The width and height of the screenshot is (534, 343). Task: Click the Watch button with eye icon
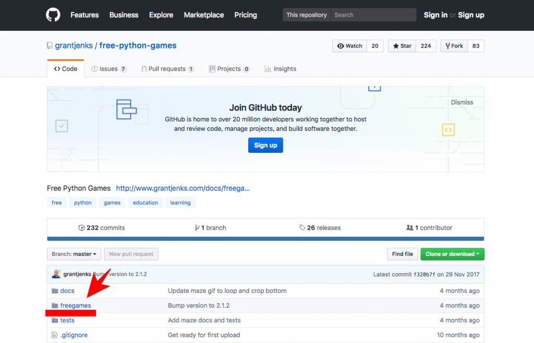pyautogui.click(x=350, y=46)
